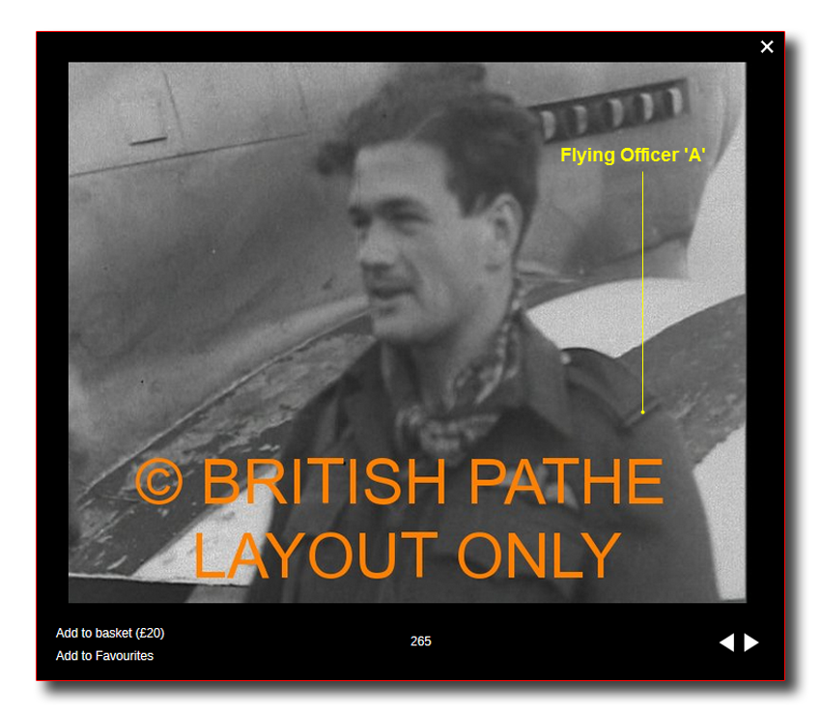
Task: Click the frame number 265
Action: pos(420,642)
